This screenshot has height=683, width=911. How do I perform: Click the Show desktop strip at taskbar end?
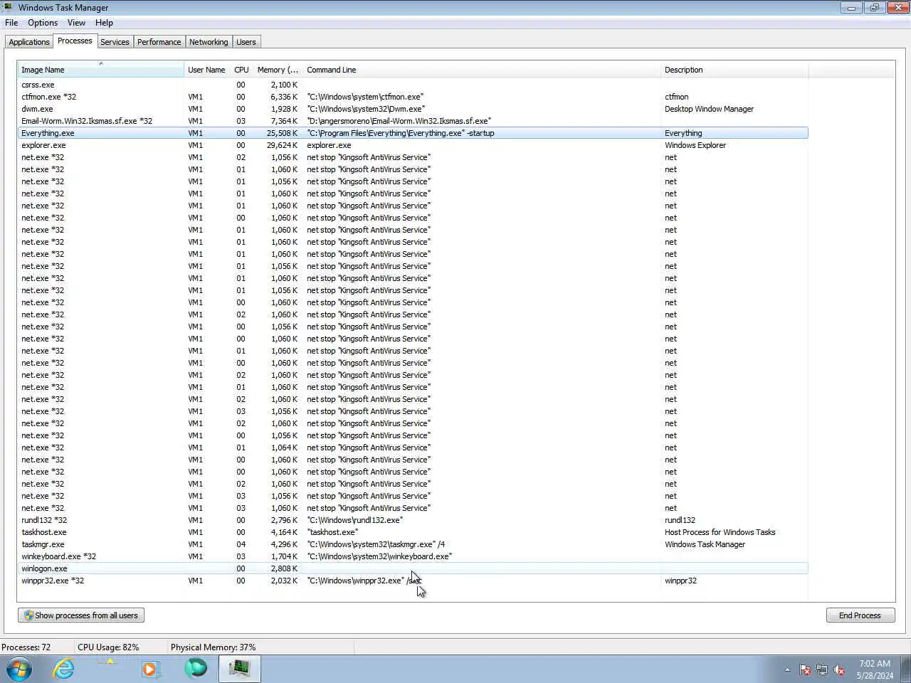pos(905,669)
